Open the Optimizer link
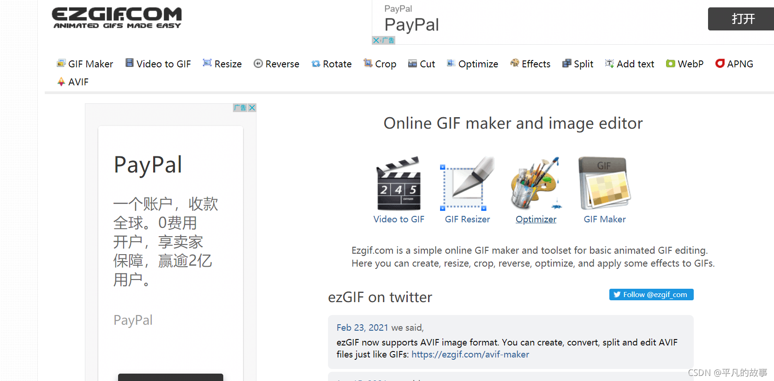The height and width of the screenshot is (381, 774). [x=536, y=220]
